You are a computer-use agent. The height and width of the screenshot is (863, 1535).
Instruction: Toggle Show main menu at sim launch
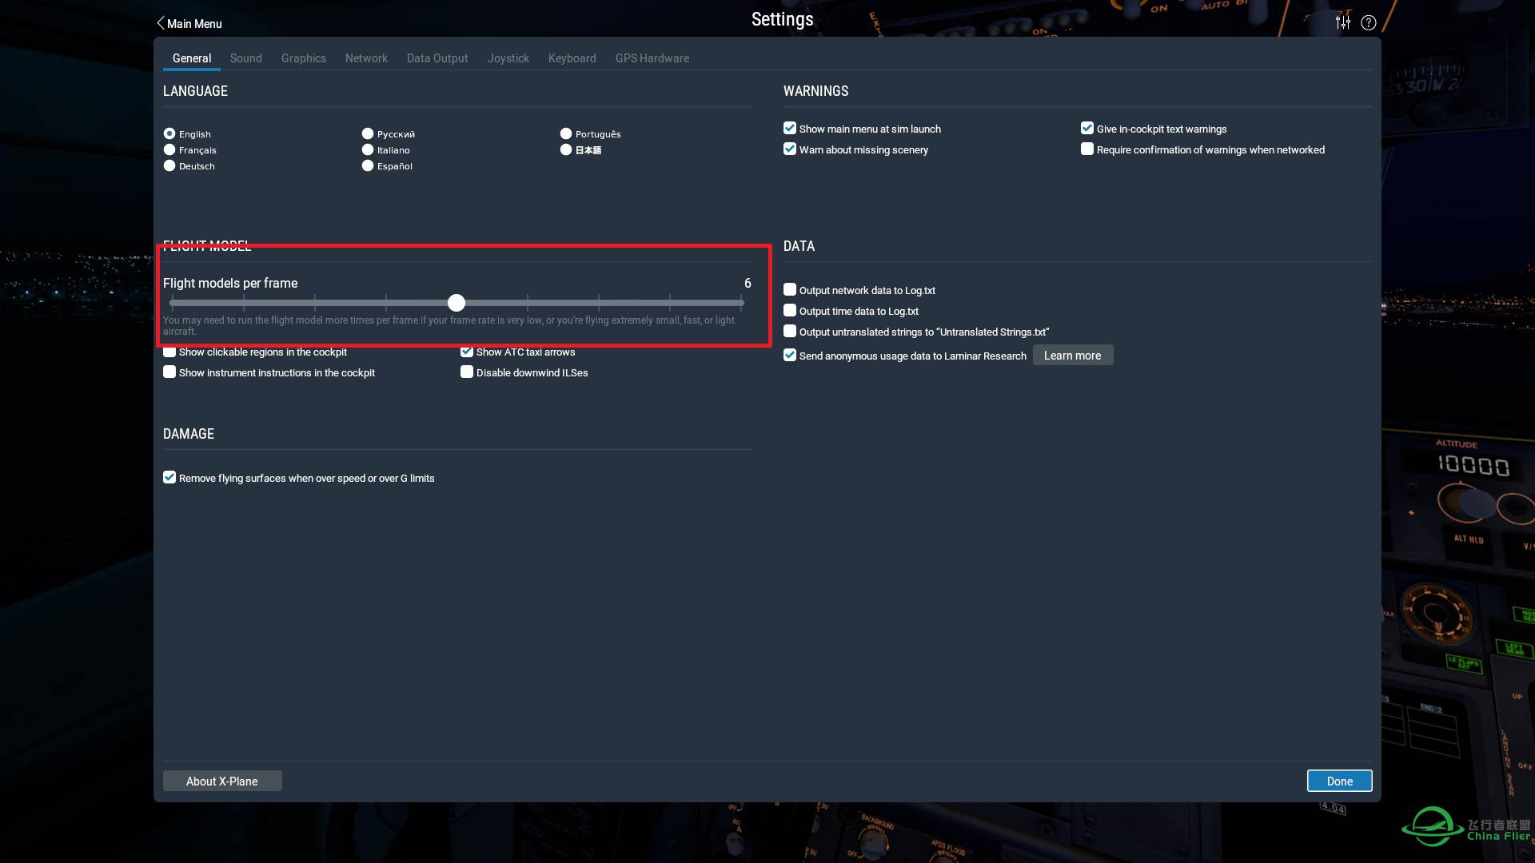click(790, 128)
